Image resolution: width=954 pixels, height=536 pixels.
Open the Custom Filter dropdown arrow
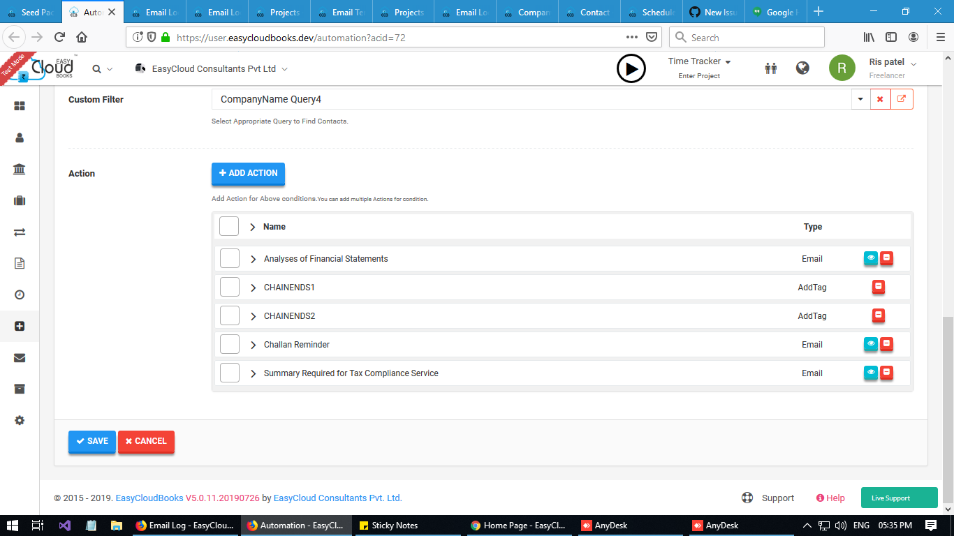860,99
